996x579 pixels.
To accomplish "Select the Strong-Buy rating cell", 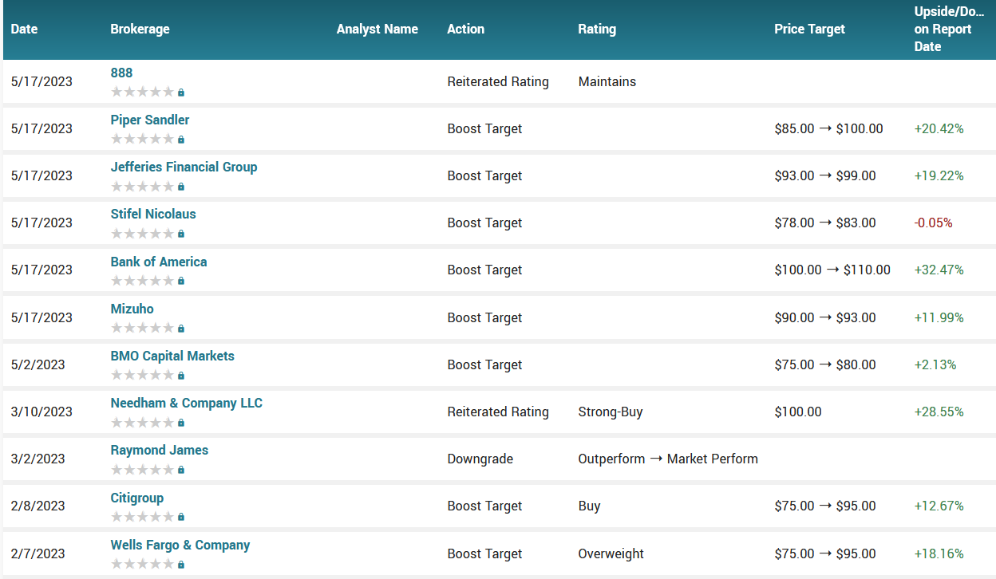I will 611,412.
